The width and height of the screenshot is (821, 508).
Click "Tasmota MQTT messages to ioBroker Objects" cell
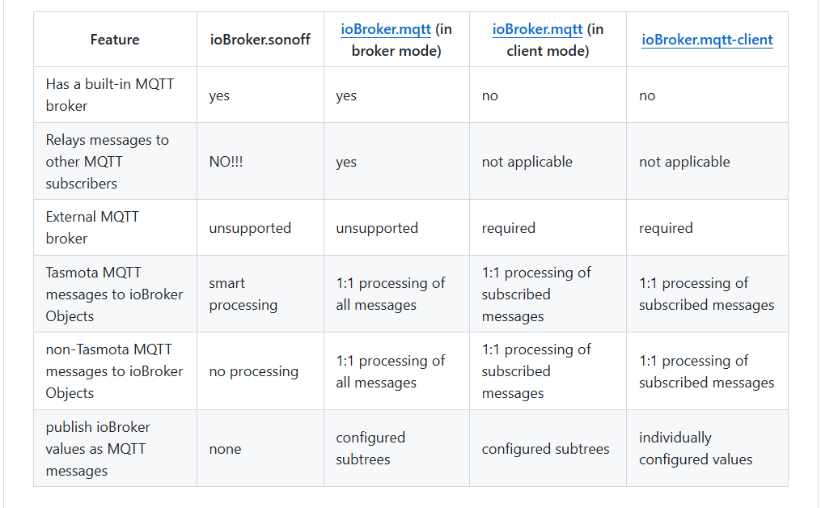tap(114, 294)
